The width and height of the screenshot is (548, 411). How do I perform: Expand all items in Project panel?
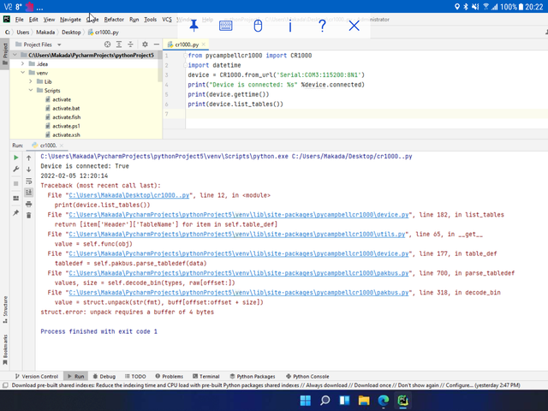[x=119, y=45]
